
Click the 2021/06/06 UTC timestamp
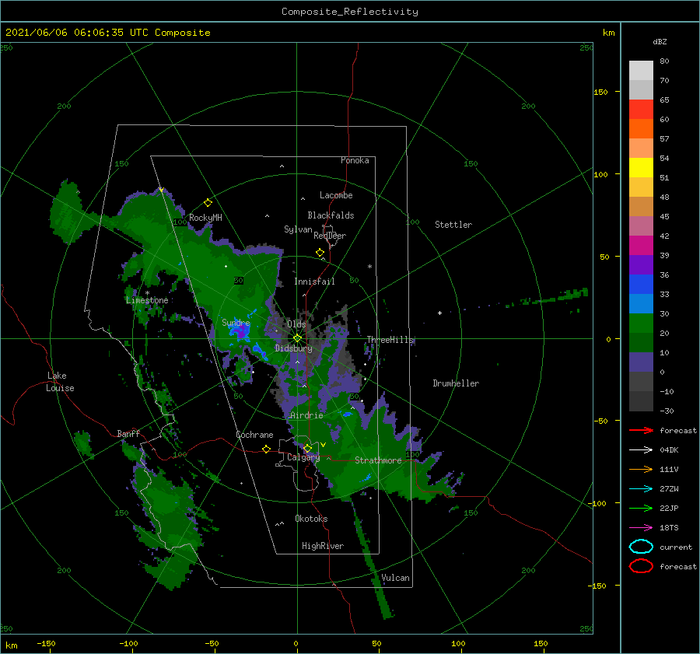pyautogui.click(x=107, y=32)
